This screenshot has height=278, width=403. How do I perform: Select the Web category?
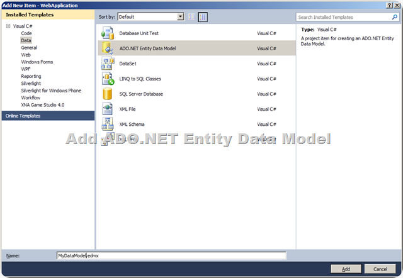coord(26,55)
